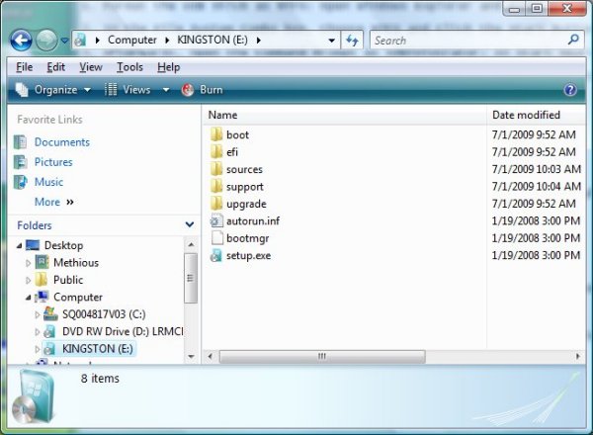The width and height of the screenshot is (593, 435).
Task: Go back with the blue Back arrow
Action: (21, 41)
